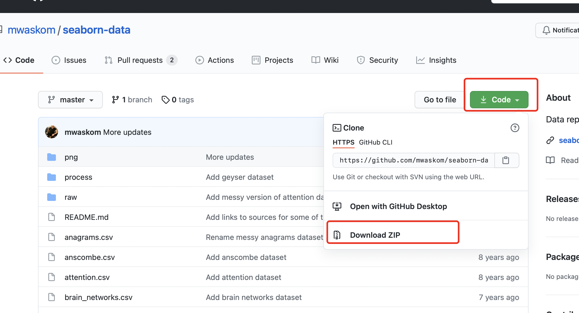The width and height of the screenshot is (579, 313).
Task: Click the Issues circle icon
Action: pos(56,60)
